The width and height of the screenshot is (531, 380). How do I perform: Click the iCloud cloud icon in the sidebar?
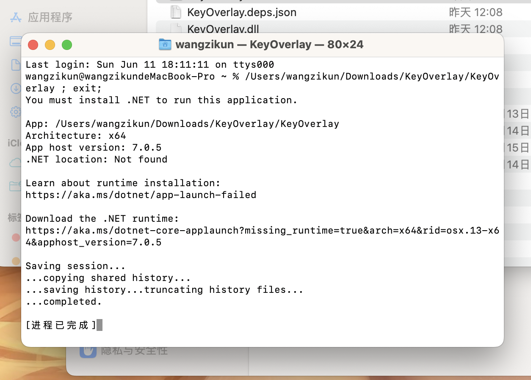point(16,162)
